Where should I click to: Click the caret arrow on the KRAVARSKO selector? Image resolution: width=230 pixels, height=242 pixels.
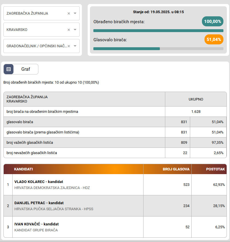[x=75, y=29]
